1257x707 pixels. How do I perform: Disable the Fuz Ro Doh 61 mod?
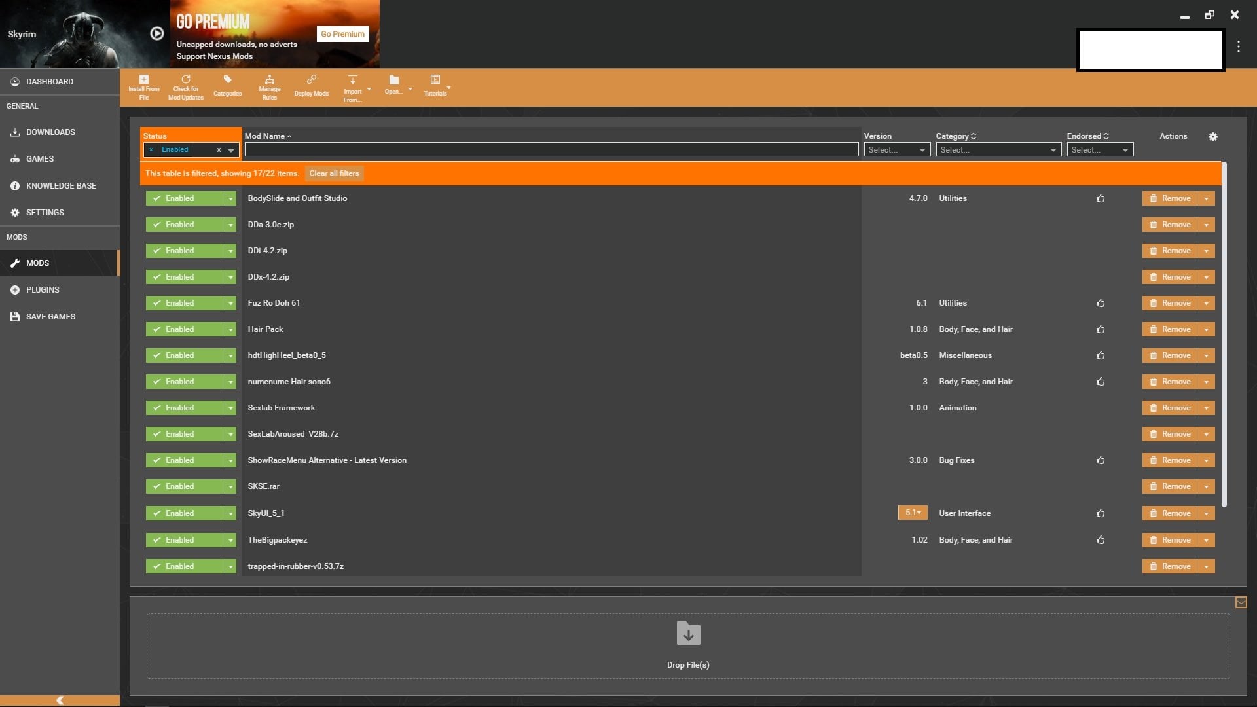185,303
